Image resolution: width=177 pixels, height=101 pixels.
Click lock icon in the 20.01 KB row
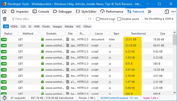(42, 39)
